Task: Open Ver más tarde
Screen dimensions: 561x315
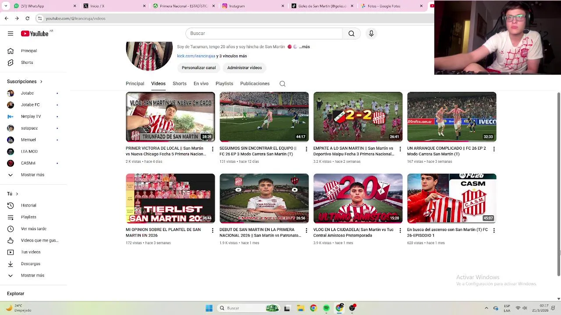Action: [x=33, y=229]
